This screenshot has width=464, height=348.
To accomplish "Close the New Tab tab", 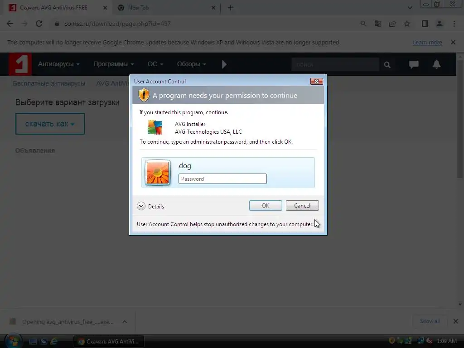I will pyautogui.click(x=213, y=8).
